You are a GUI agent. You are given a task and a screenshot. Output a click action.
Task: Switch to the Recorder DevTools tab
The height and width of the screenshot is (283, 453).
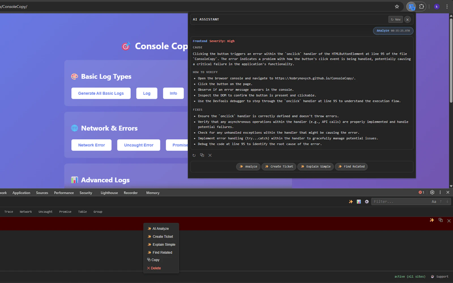point(131,193)
